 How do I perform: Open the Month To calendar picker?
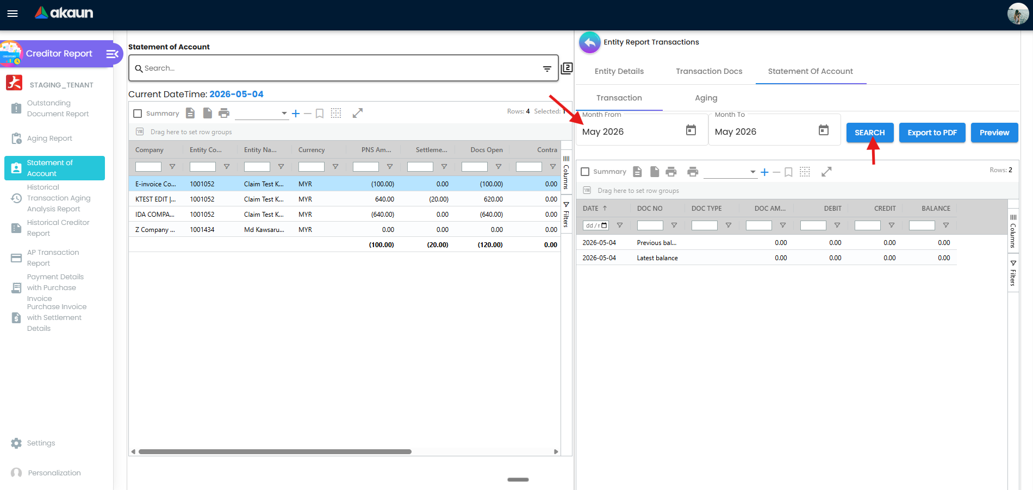824,130
